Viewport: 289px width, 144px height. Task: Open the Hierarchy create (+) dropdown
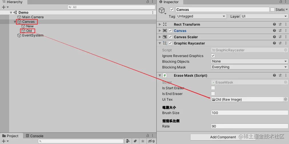5,7
